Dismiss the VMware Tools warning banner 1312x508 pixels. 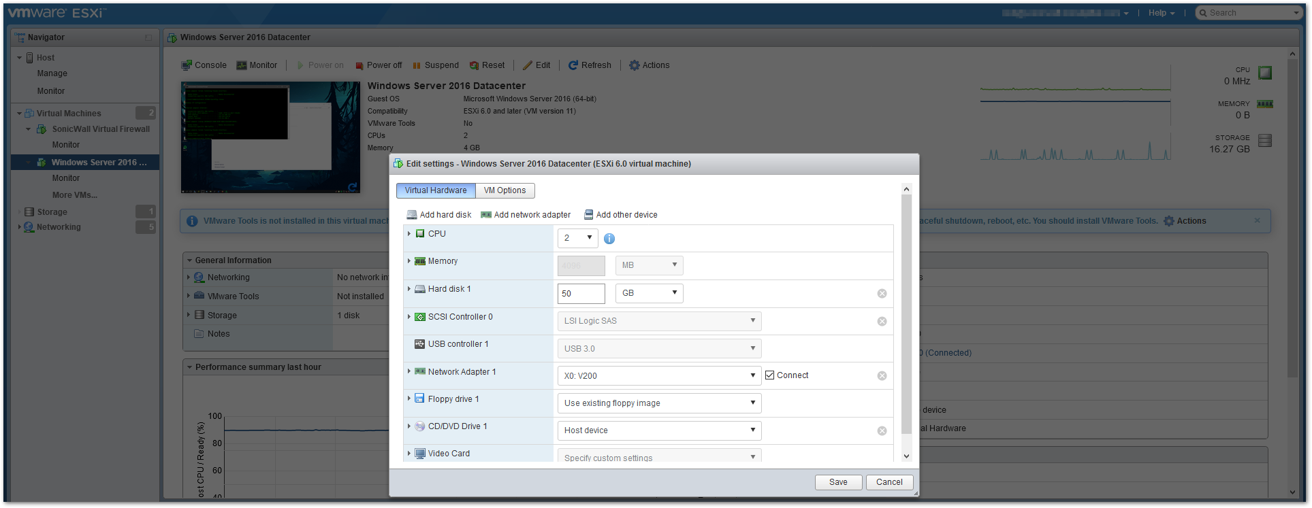(x=1257, y=220)
